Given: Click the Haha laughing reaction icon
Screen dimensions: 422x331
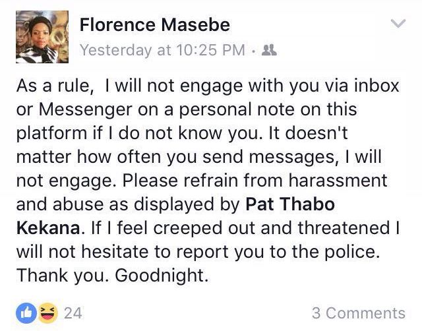Looking at the screenshot, I should pyautogui.click(x=47, y=313).
